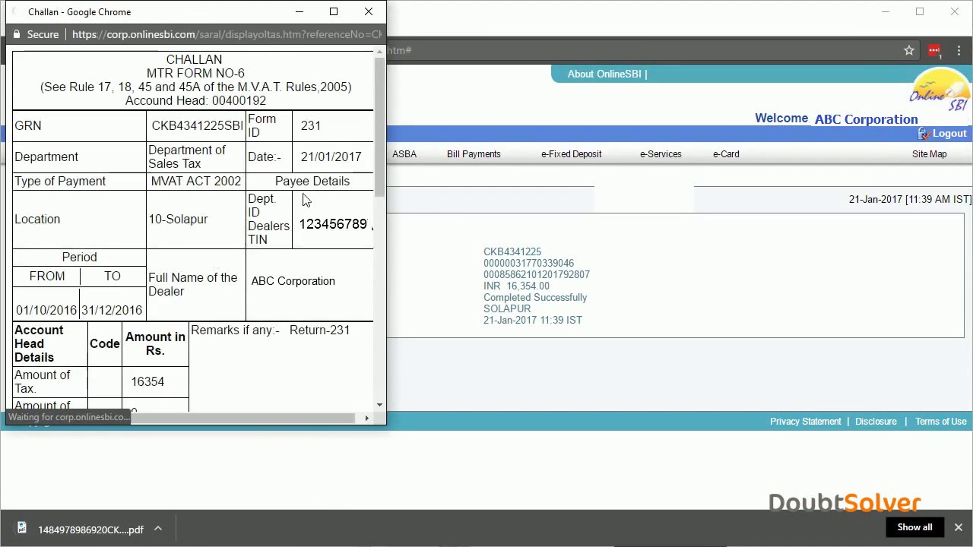973x547 pixels.
Task: Click the challan vertical scrollbar up arrow
Action: [379, 52]
